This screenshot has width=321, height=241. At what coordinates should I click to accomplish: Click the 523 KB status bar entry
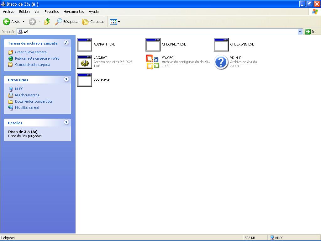[250, 238]
